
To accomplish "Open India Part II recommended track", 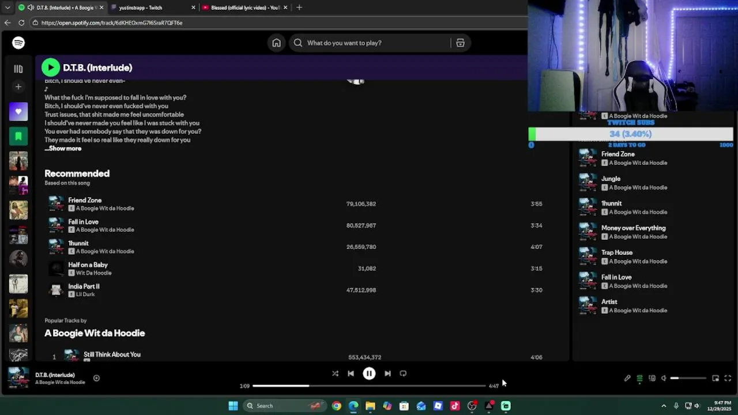I will (84, 286).
